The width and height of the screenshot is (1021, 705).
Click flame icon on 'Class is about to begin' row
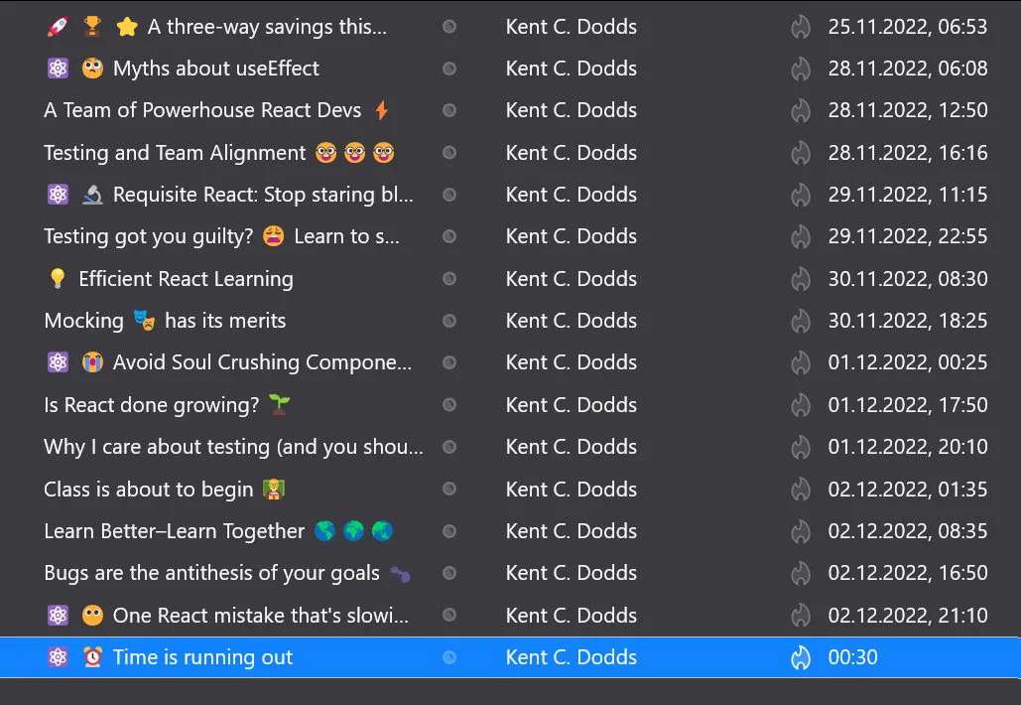pos(801,489)
